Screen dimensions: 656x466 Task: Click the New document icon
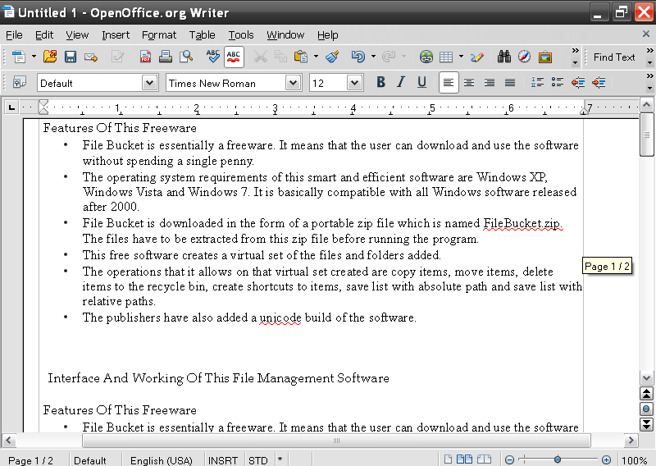tap(19, 57)
